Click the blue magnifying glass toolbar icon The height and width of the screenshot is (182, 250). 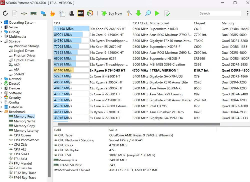pyautogui.click(x=148, y=13)
